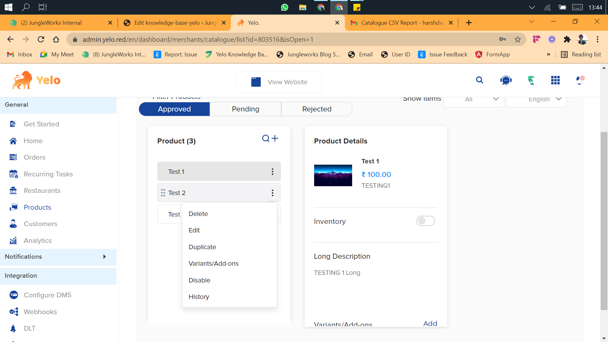608x342 pixels.
Task: Open the apps grid icon in header
Action: click(x=555, y=80)
